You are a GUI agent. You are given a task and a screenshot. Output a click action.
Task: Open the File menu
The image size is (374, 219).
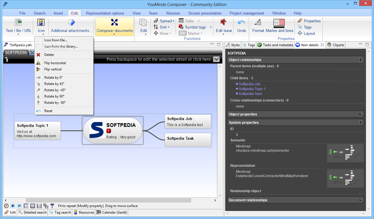coord(22,13)
